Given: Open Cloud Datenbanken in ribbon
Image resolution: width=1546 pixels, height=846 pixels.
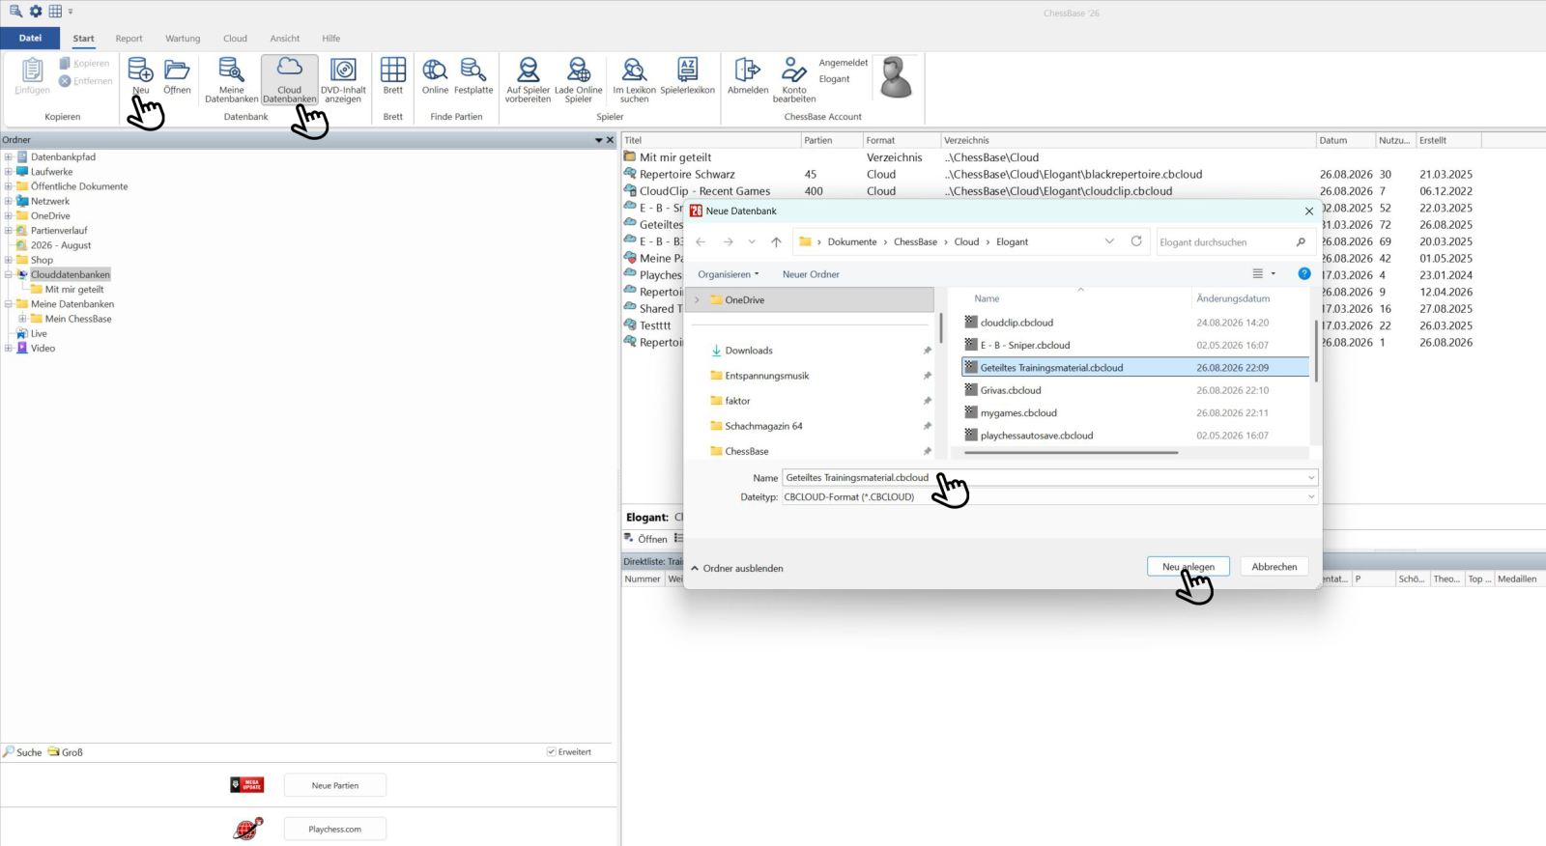Looking at the screenshot, I should tap(290, 79).
